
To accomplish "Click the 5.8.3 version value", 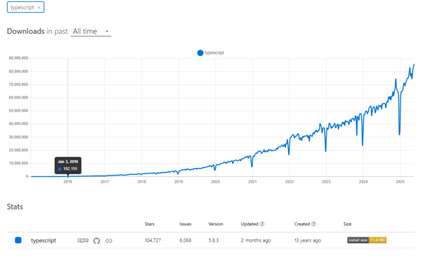I will coord(213,240).
